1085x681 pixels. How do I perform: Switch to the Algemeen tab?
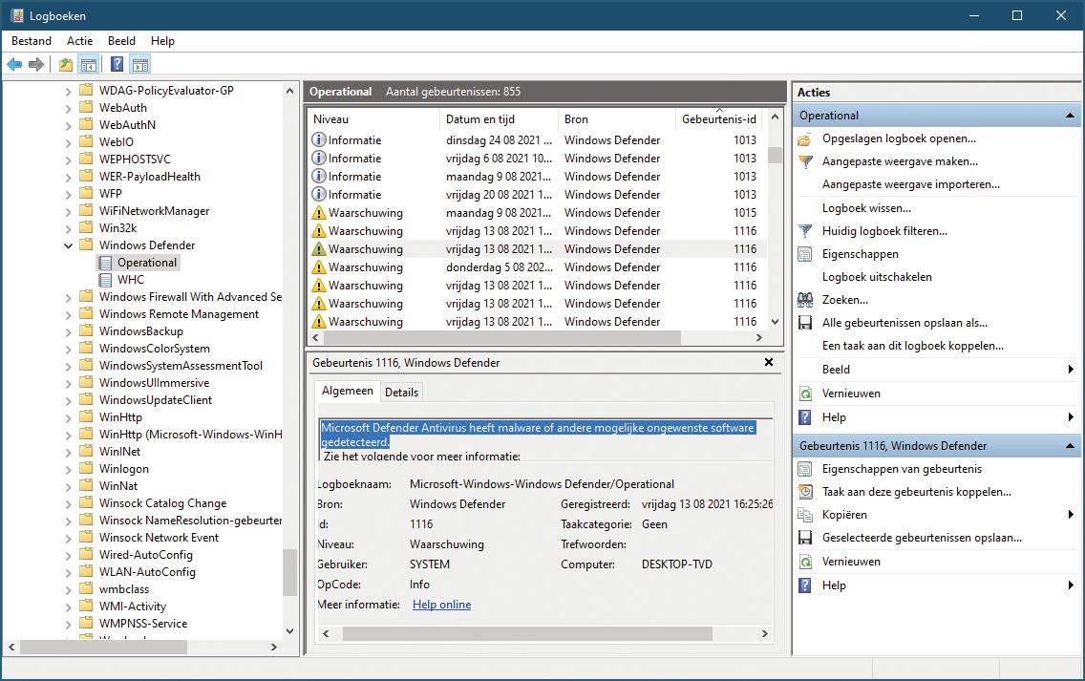click(348, 391)
